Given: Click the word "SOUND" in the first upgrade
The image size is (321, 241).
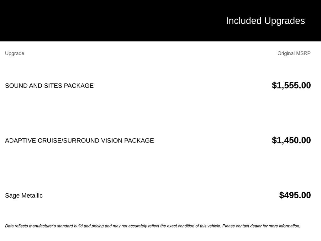Looking at the screenshot, I should [16, 86].
